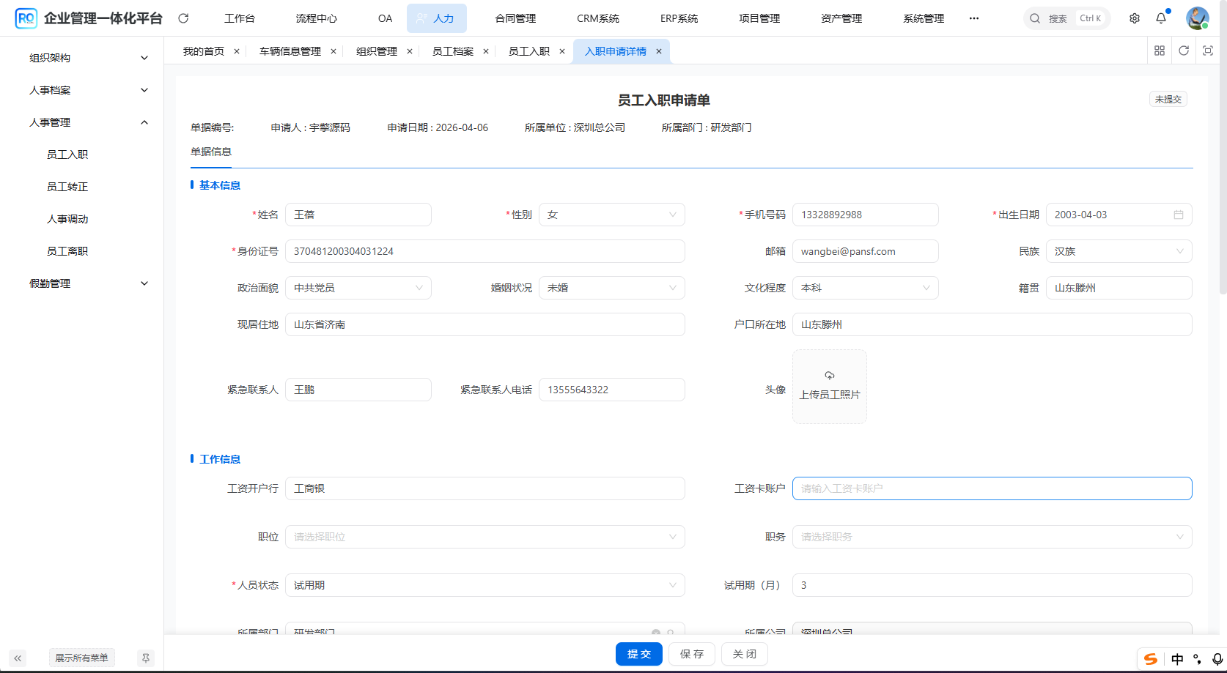This screenshot has height=673, width=1227.
Task: Open the birth date calendar picker
Action: (1179, 215)
